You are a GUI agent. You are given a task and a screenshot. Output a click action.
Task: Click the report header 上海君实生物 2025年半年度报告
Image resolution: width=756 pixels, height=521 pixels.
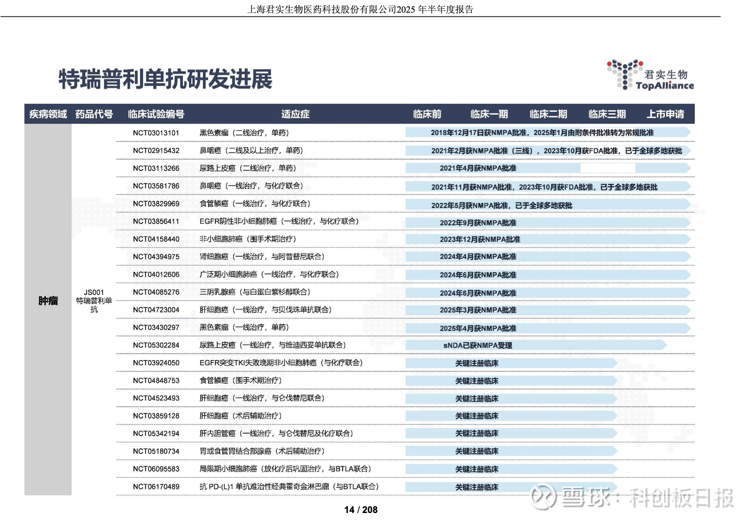[x=360, y=9]
